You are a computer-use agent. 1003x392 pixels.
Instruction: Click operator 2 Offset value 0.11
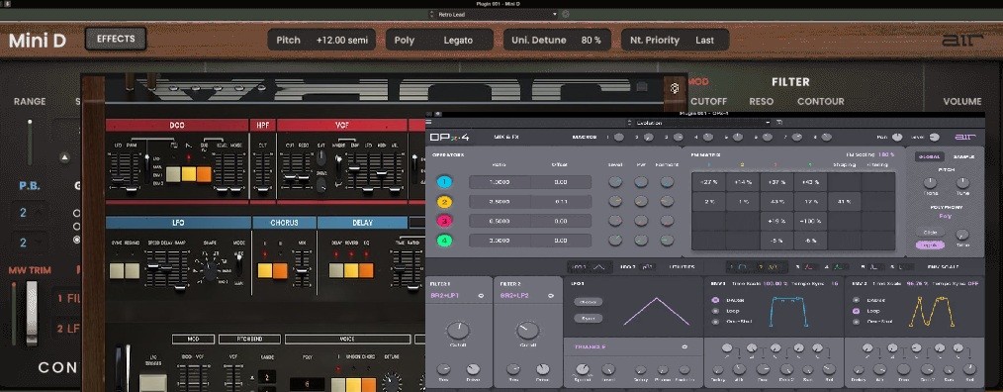click(561, 202)
